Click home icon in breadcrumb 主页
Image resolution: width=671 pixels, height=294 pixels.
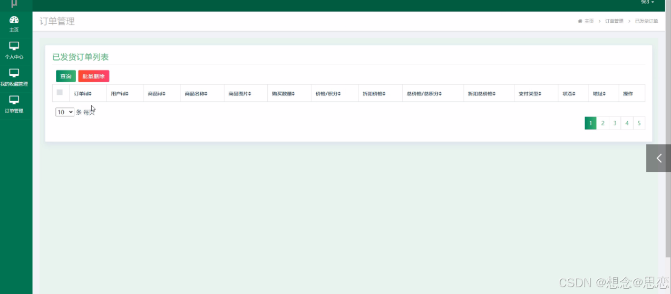click(580, 21)
